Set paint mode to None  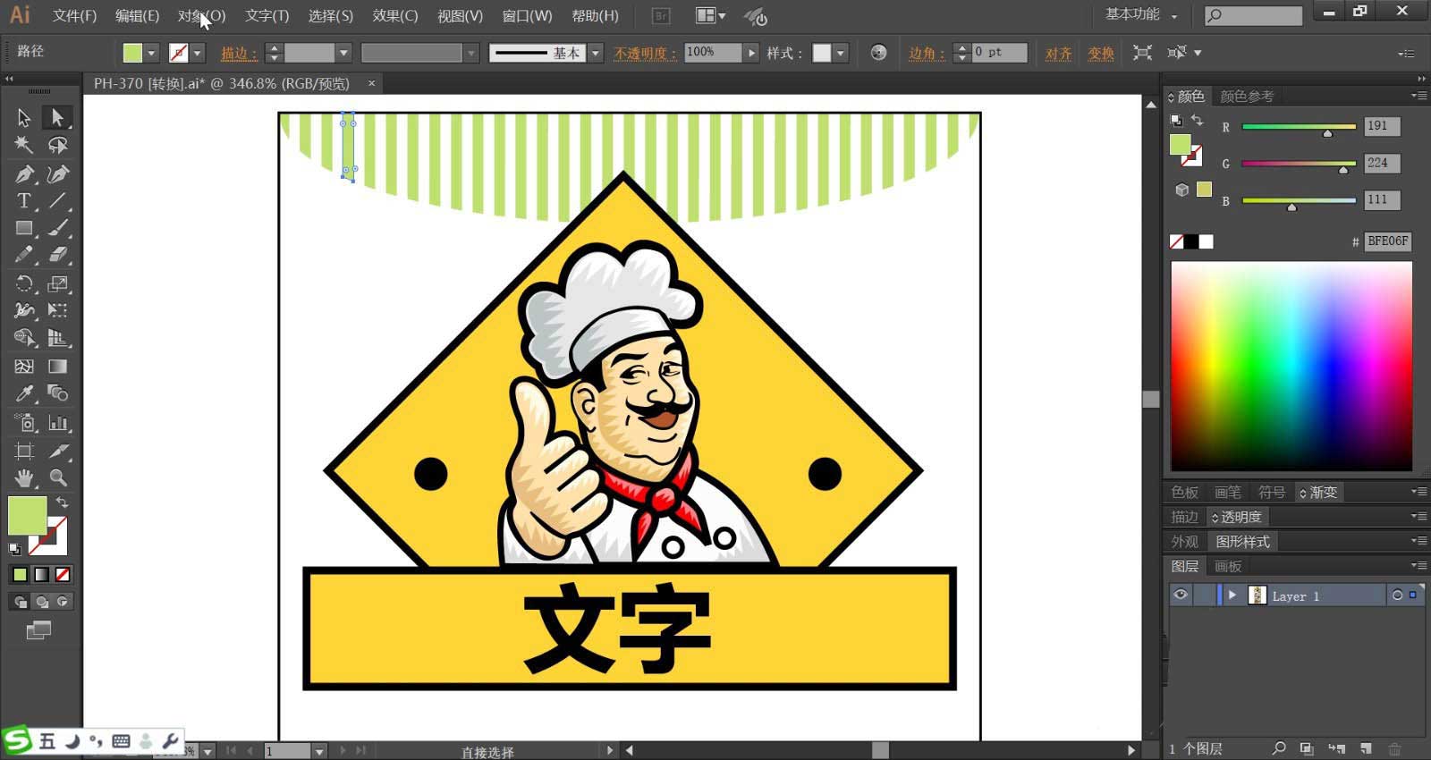[63, 575]
